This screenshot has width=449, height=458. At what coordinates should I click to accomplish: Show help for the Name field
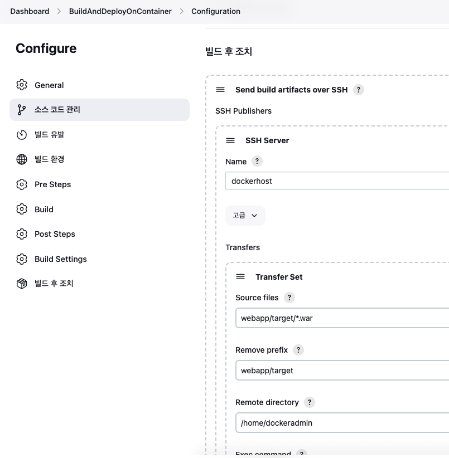pos(257,161)
